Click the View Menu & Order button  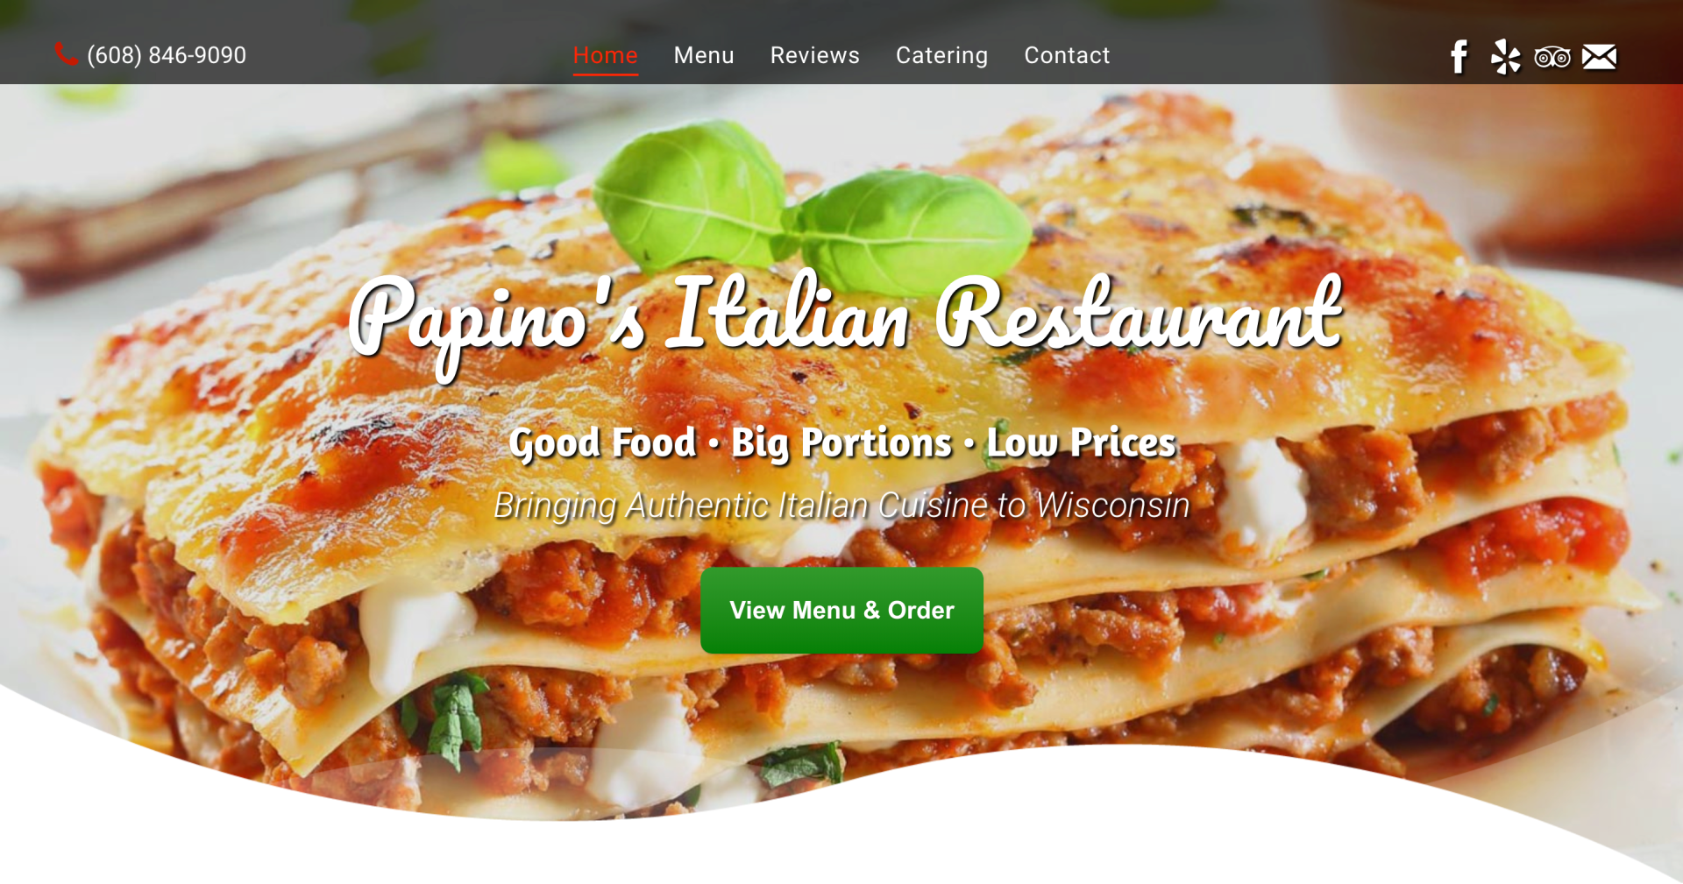point(841,610)
